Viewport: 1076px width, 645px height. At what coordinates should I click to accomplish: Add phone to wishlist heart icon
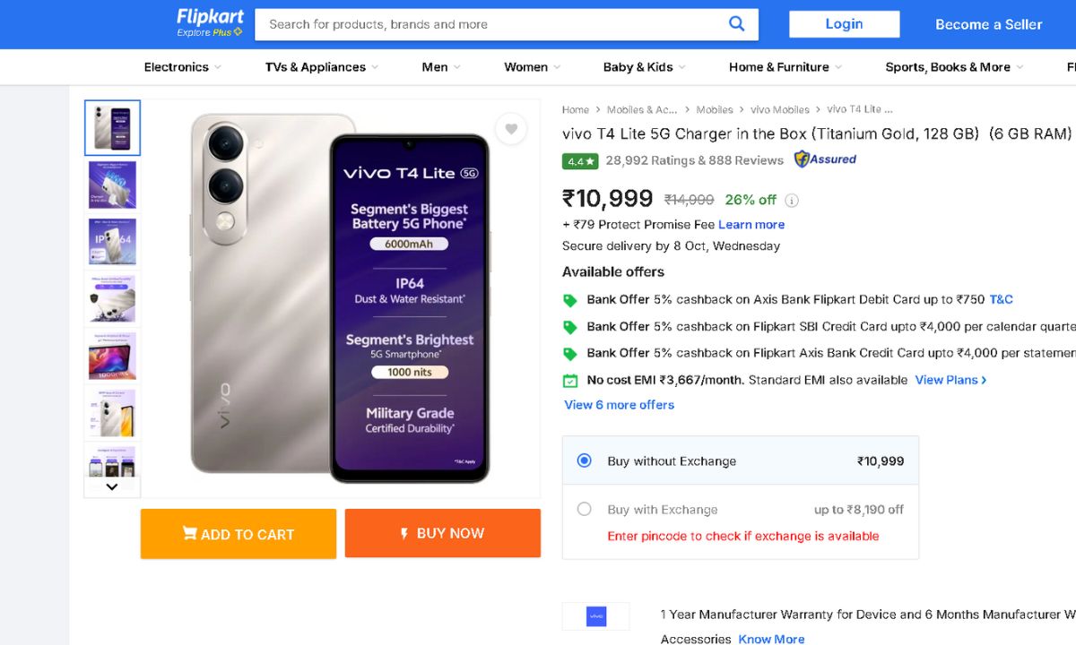pos(511,129)
